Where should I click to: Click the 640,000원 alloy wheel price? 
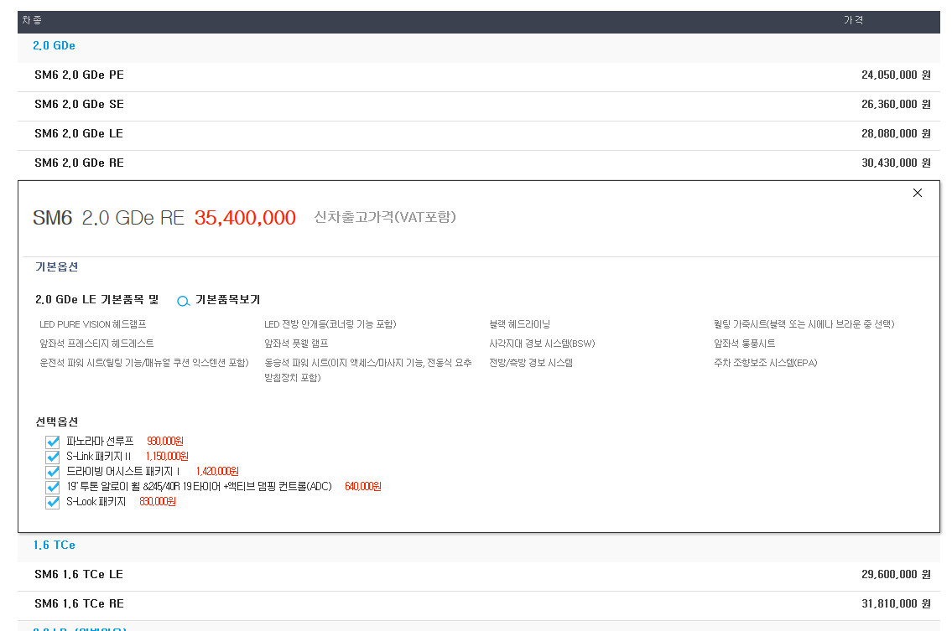(x=363, y=487)
